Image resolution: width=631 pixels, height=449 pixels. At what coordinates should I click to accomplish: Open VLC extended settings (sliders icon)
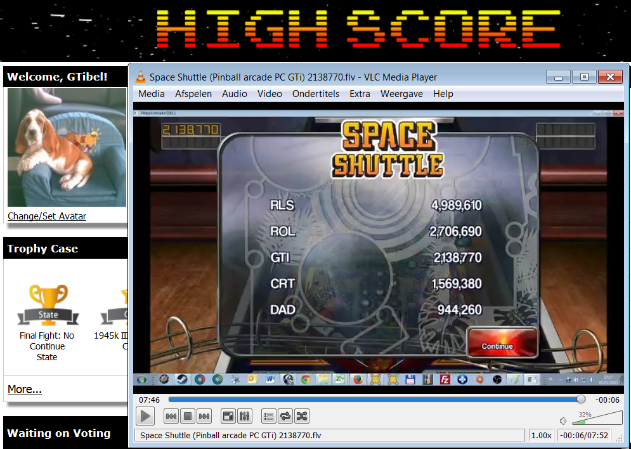[x=245, y=417]
